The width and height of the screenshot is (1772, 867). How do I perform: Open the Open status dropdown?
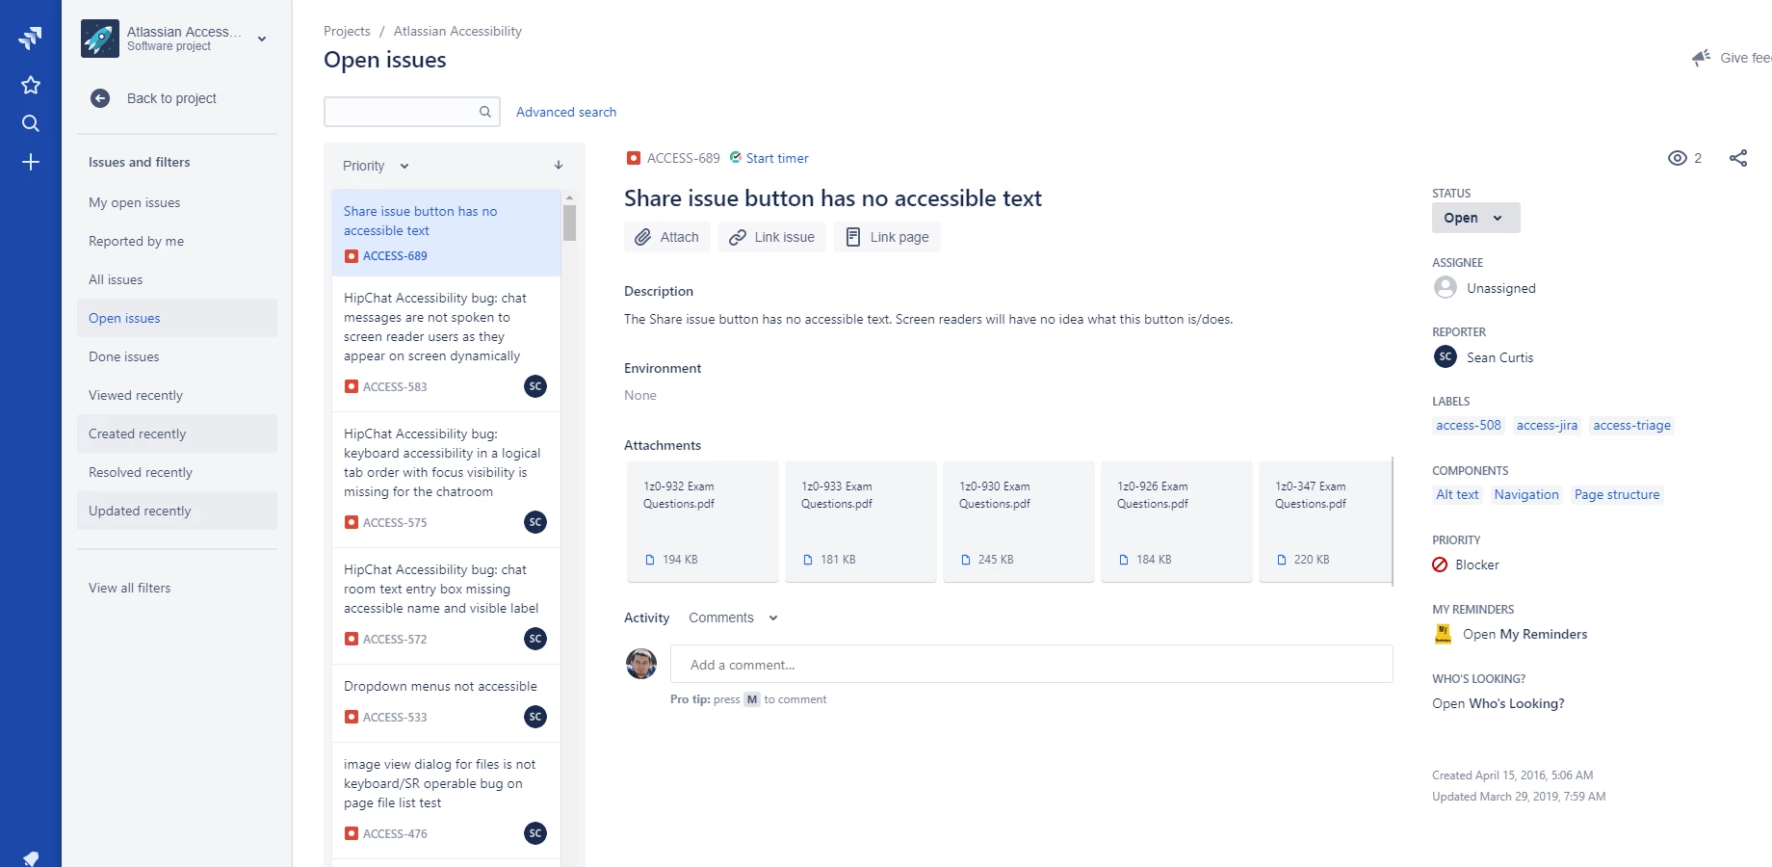1476,218
